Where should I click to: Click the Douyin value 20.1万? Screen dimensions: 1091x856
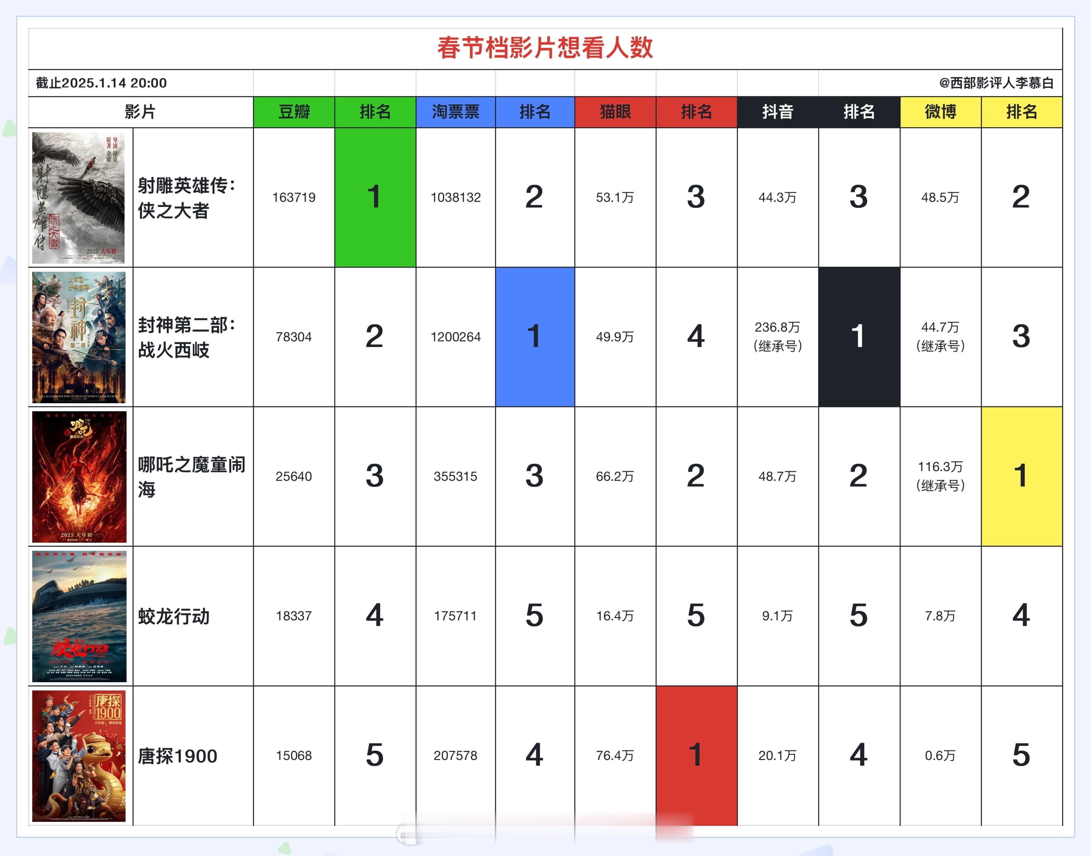777,755
